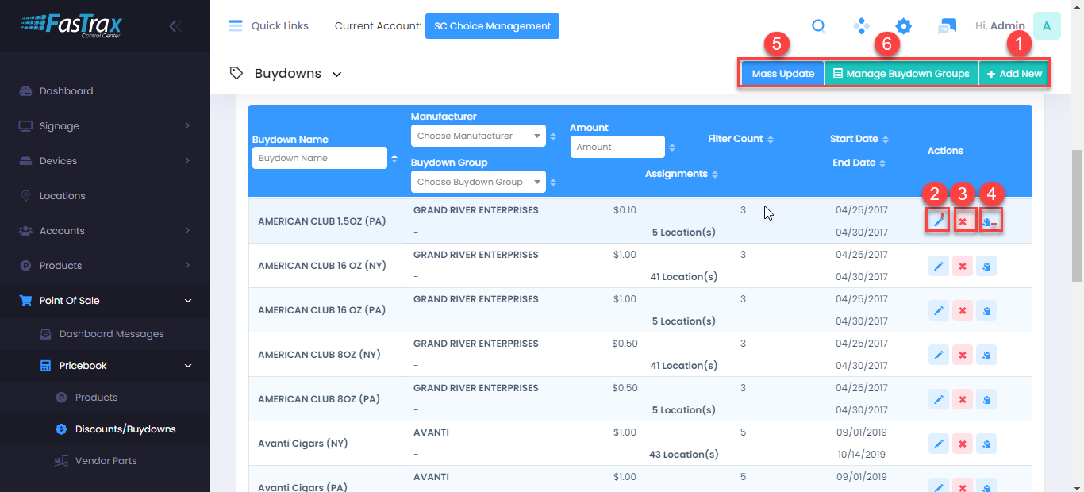Edit AMERICAN CLUB 8OZ (NY) buydown
Screen dimensions: 1084x492
click(939, 355)
